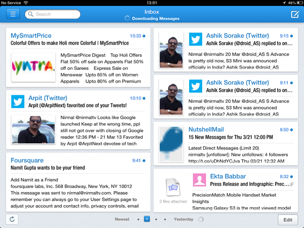
Task: Tap the Twitter icon in the 9:15 Ashik message
Action: 196,39
